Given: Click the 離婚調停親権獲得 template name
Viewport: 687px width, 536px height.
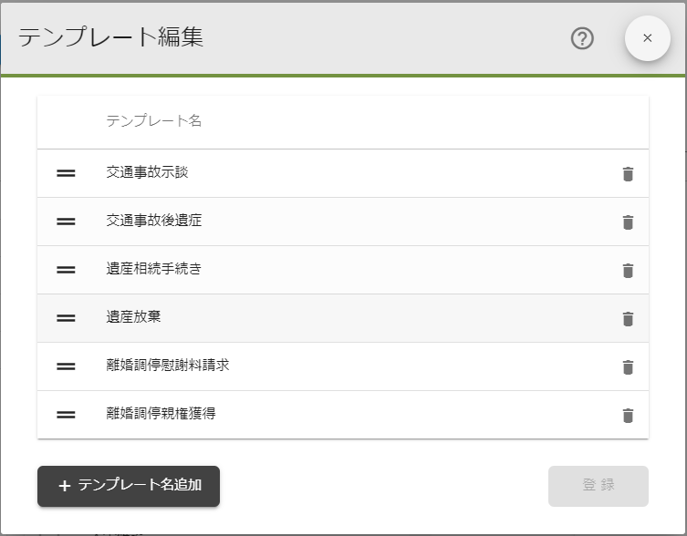Looking at the screenshot, I should coord(161,414).
